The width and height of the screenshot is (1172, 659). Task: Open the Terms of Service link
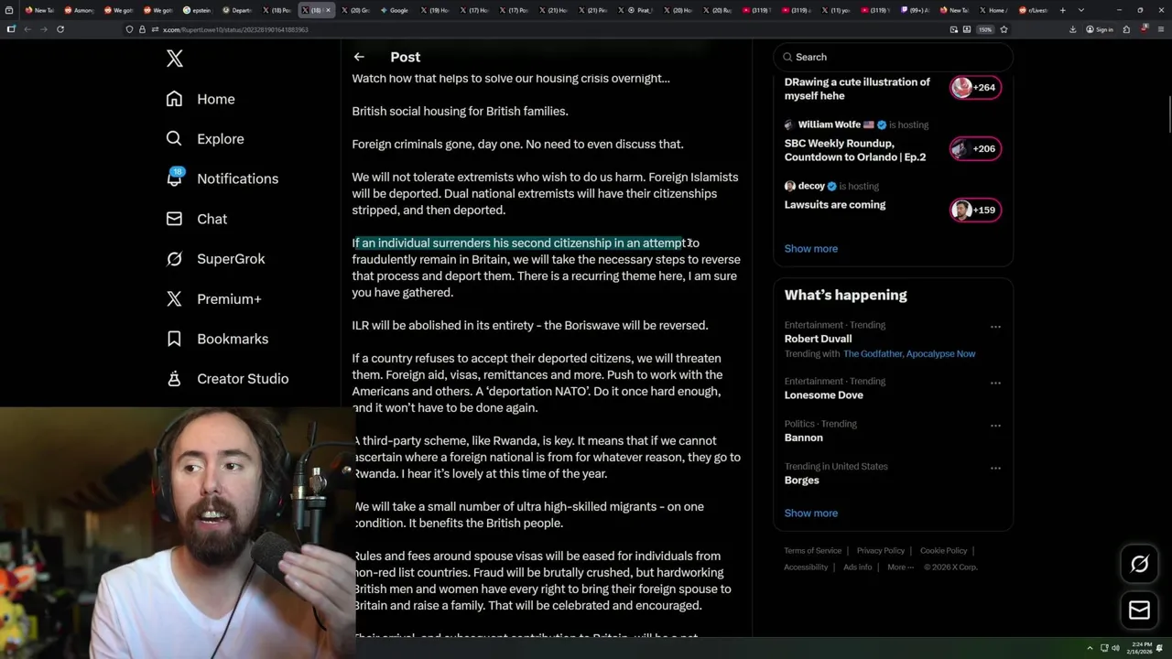812,551
